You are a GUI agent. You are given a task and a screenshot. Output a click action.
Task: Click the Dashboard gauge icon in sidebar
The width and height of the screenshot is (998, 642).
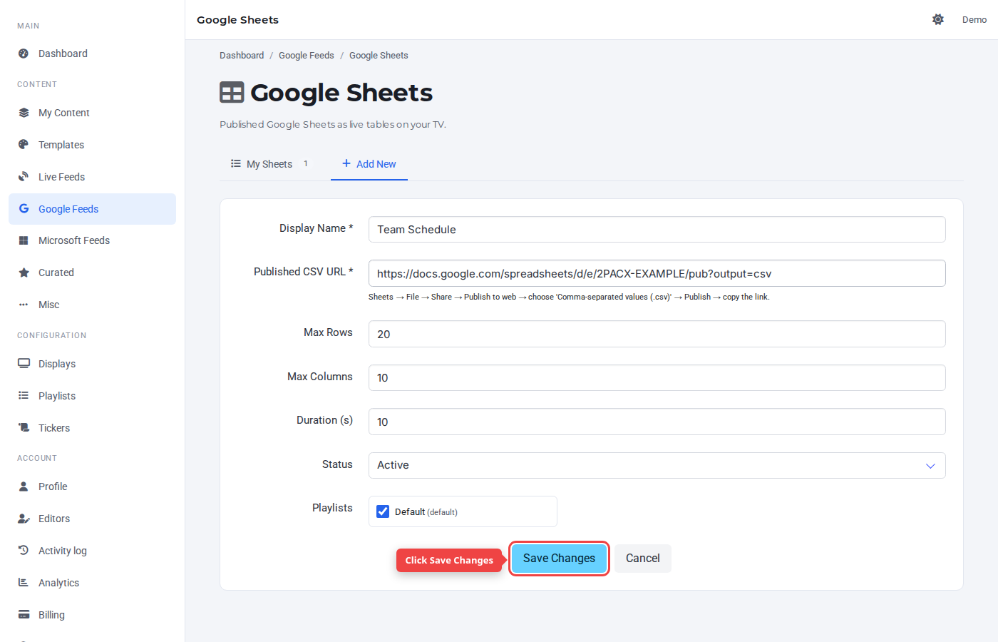[24, 53]
